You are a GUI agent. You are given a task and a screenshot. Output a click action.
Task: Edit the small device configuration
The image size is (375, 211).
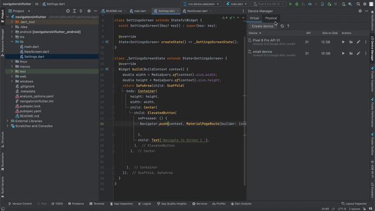[358, 53]
